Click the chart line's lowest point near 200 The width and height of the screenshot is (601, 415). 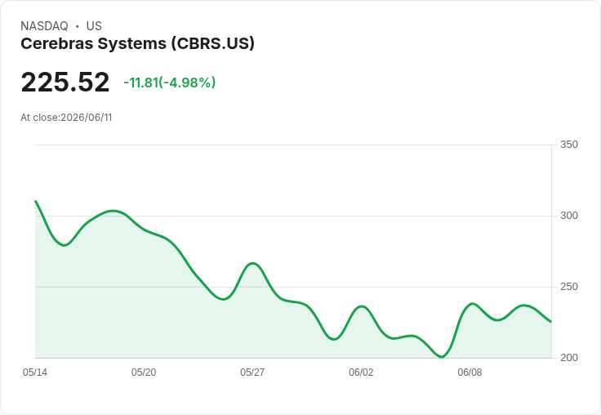coord(442,357)
